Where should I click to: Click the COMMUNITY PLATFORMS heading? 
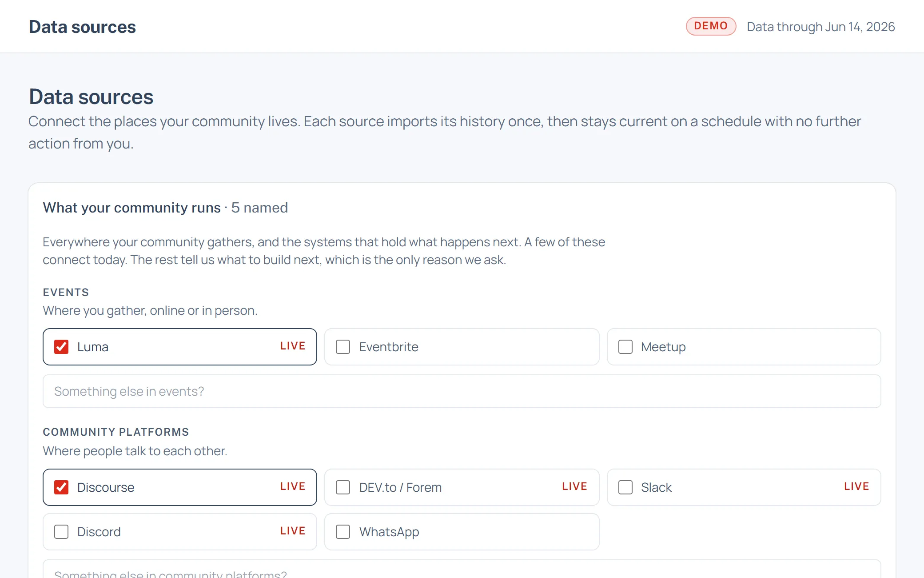coord(116,432)
